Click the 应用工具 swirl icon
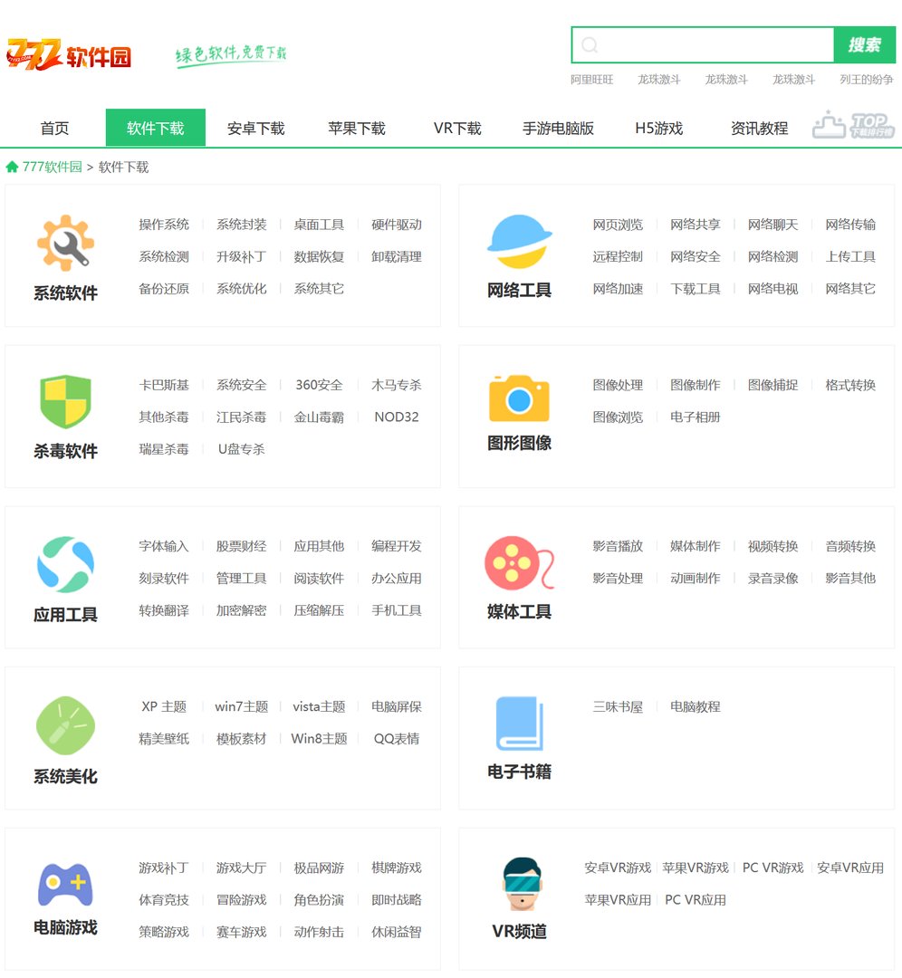Image resolution: width=902 pixels, height=978 pixels. pyautogui.click(x=64, y=561)
